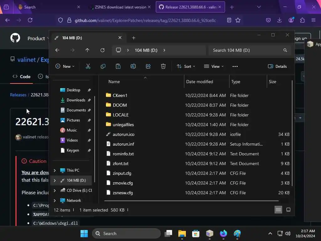Switch to large thumbnails view icon in status bar

[x=288, y=209]
